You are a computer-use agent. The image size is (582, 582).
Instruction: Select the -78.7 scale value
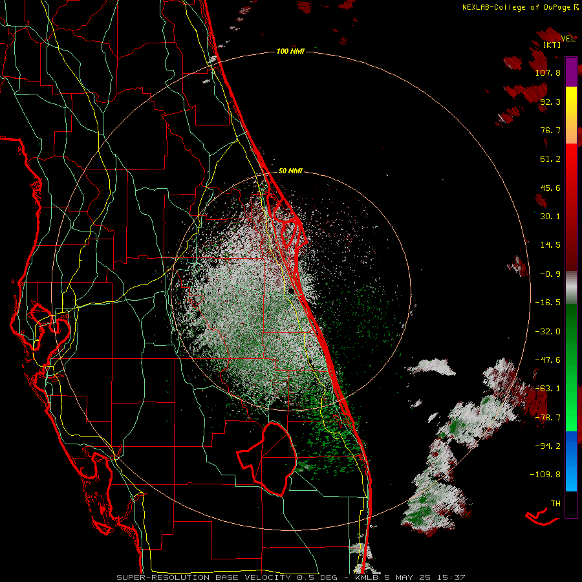[548, 418]
